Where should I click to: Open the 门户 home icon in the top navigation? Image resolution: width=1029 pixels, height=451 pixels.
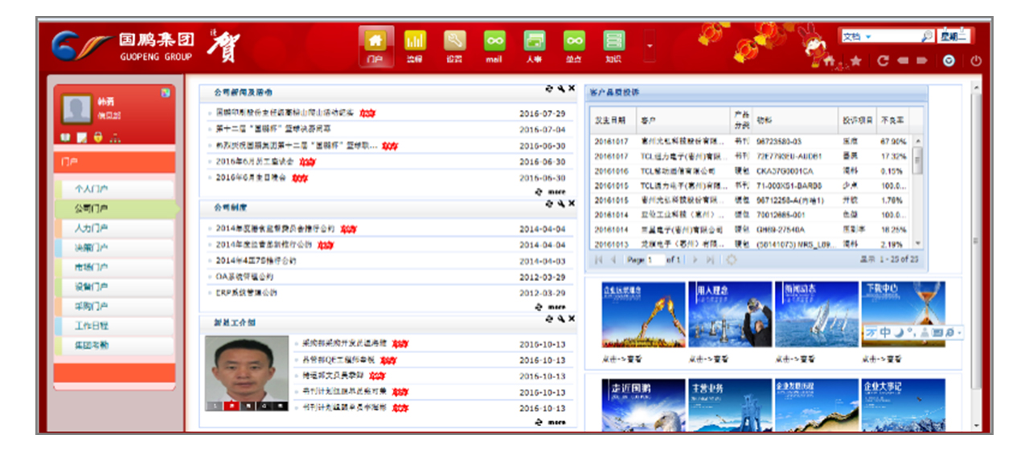[375, 46]
